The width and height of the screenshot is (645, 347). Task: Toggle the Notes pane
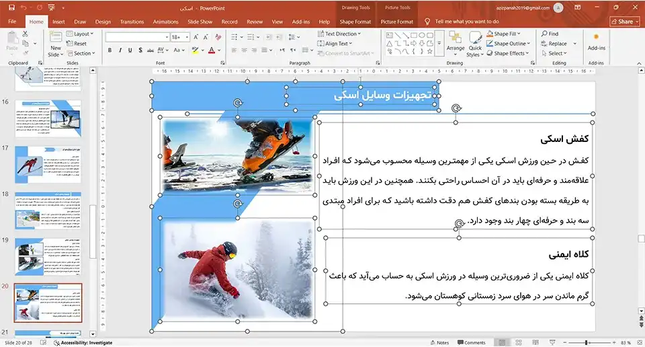pyautogui.click(x=439, y=342)
